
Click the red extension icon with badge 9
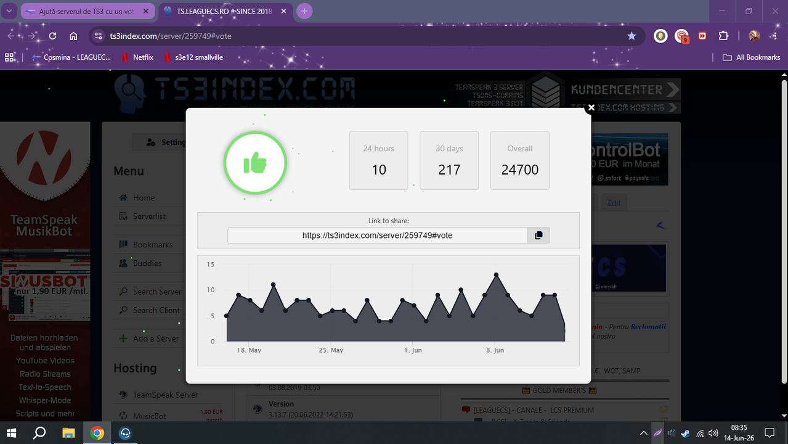[x=681, y=36]
